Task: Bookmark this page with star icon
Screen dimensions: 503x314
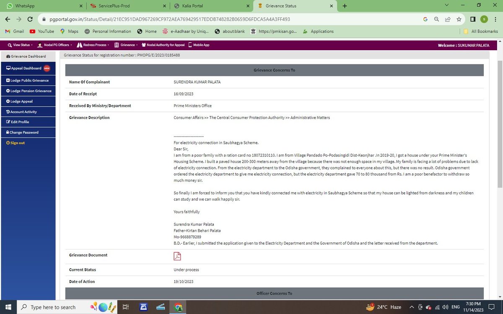Action: point(459,19)
